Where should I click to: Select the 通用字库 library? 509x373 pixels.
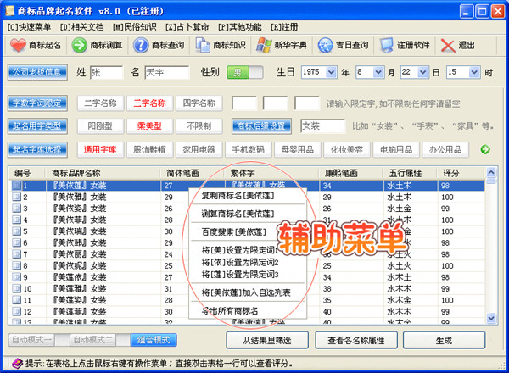tap(100, 149)
